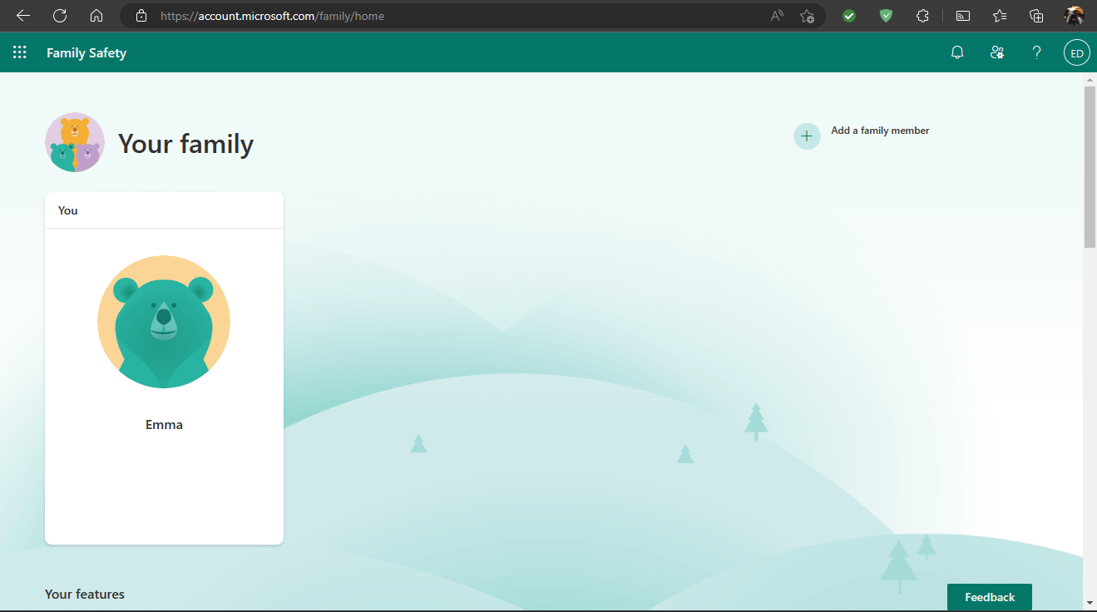The width and height of the screenshot is (1097, 612).
Task: Open the browser home page
Action: tap(96, 16)
